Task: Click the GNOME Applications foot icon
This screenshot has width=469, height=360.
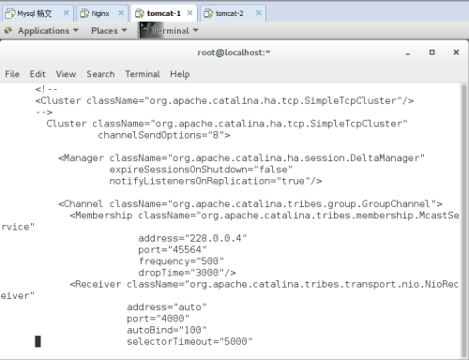Action: [x=8, y=31]
